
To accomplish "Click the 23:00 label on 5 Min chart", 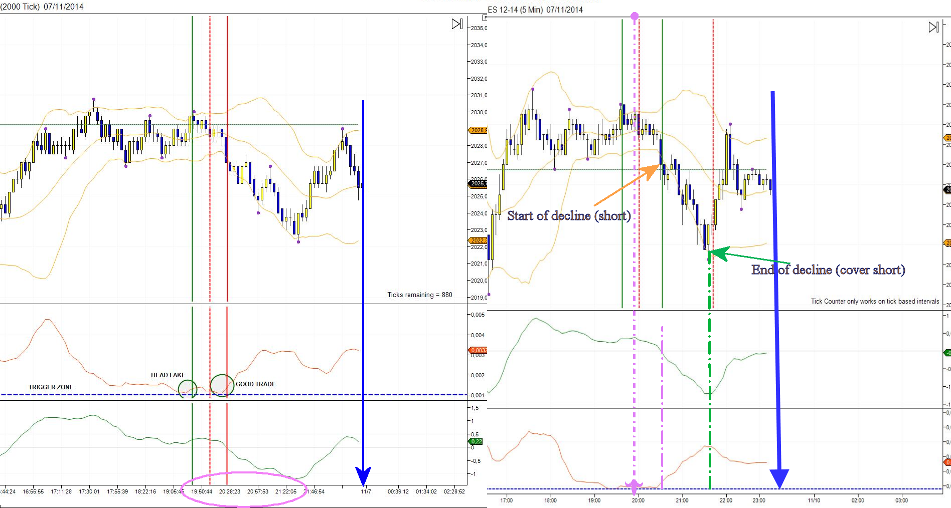I will (759, 500).
